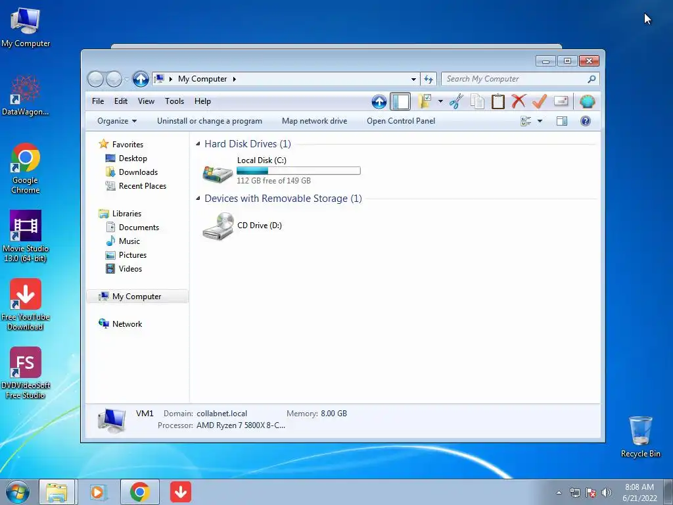Click the red X Delete icon

(x=519, y=101)
